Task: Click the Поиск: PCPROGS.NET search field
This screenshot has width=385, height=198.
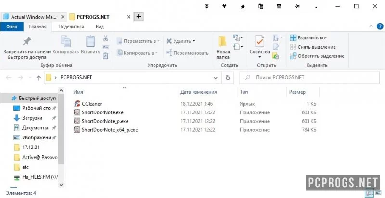Action: coord(309,78)
